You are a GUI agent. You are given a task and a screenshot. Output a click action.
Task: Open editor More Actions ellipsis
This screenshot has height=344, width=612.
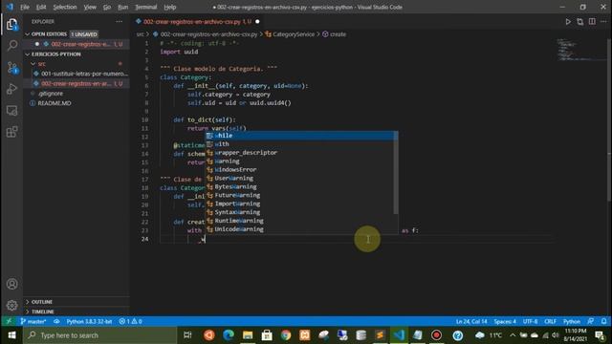click(603, 21)
